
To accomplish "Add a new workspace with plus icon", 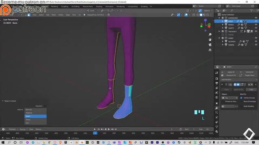I will (x=151, y=6).
